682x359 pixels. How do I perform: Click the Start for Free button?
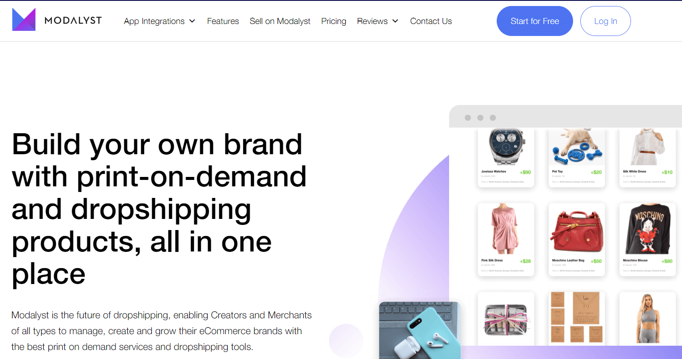pos(534,21)
